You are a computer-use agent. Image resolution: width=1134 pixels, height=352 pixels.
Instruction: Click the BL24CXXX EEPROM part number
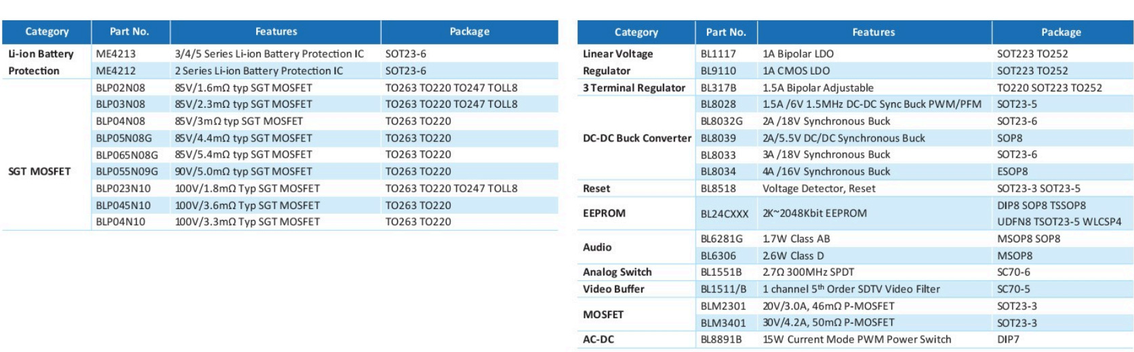point(725,213)
